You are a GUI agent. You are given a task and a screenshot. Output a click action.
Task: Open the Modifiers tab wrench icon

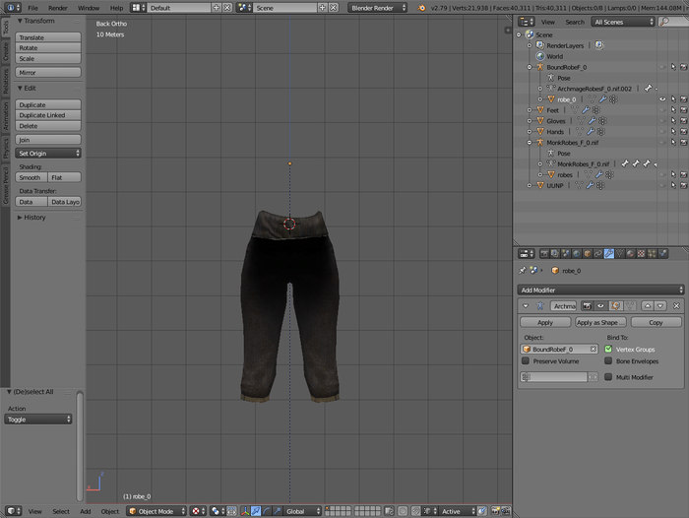pos(608,253)
